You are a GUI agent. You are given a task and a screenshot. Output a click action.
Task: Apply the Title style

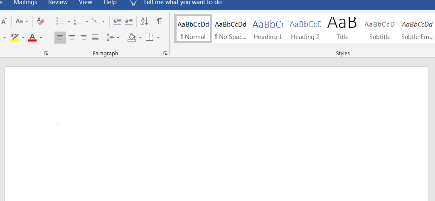342,29
